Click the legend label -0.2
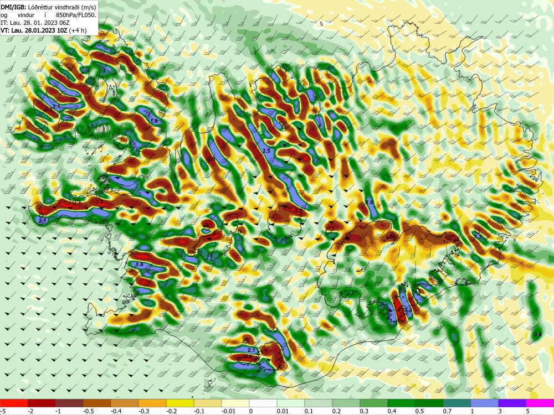The width and height of the screenshot is (554, 415). [x=171, y=411]
